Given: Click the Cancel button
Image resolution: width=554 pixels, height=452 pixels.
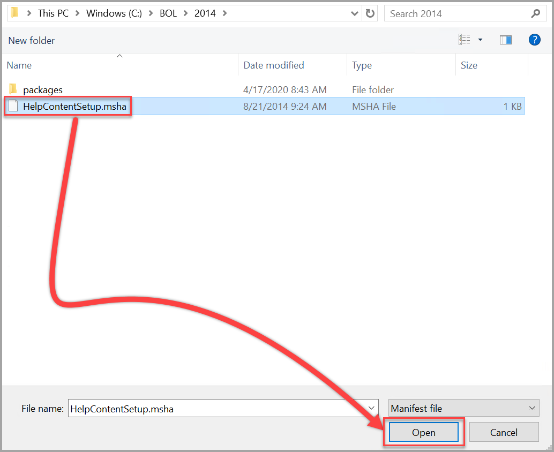Looking at the screenshot, I should 503,432.
